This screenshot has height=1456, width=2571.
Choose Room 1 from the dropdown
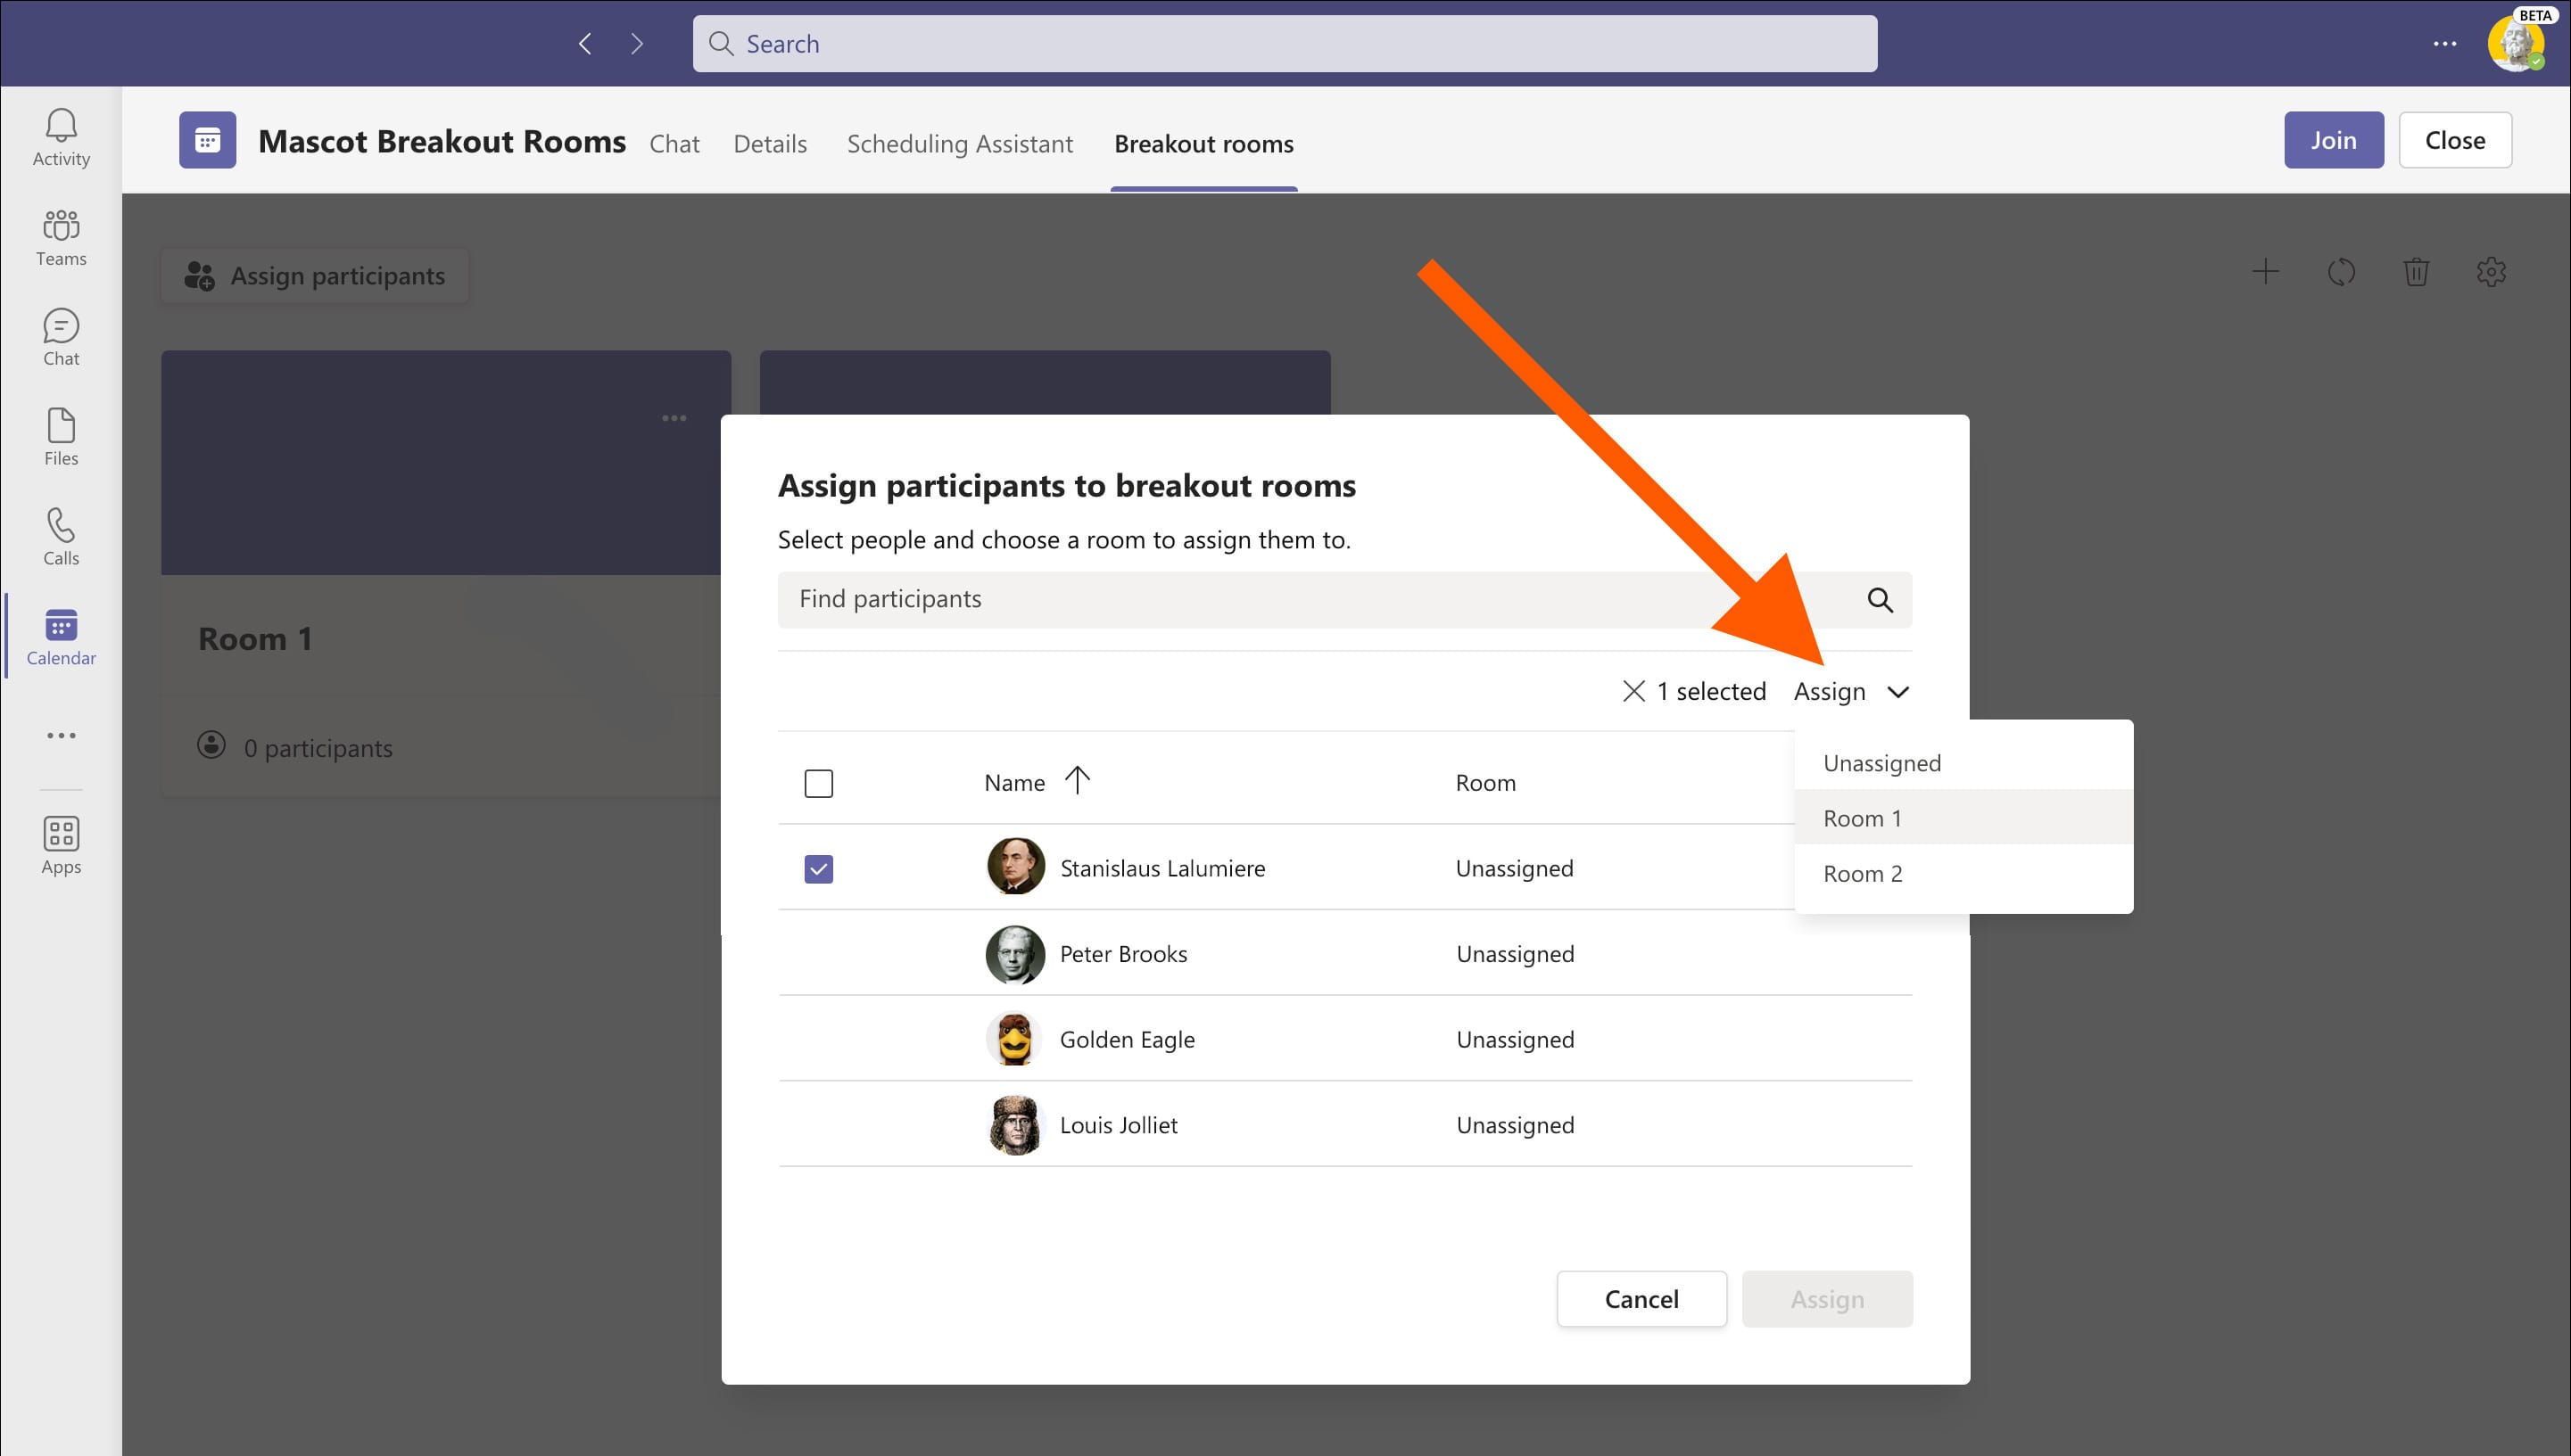click(1862, 818)
